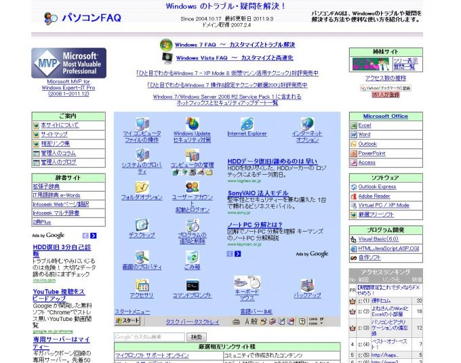Click the Windows Vista monitor icon
461x363 pixels.
pos(167,58)
